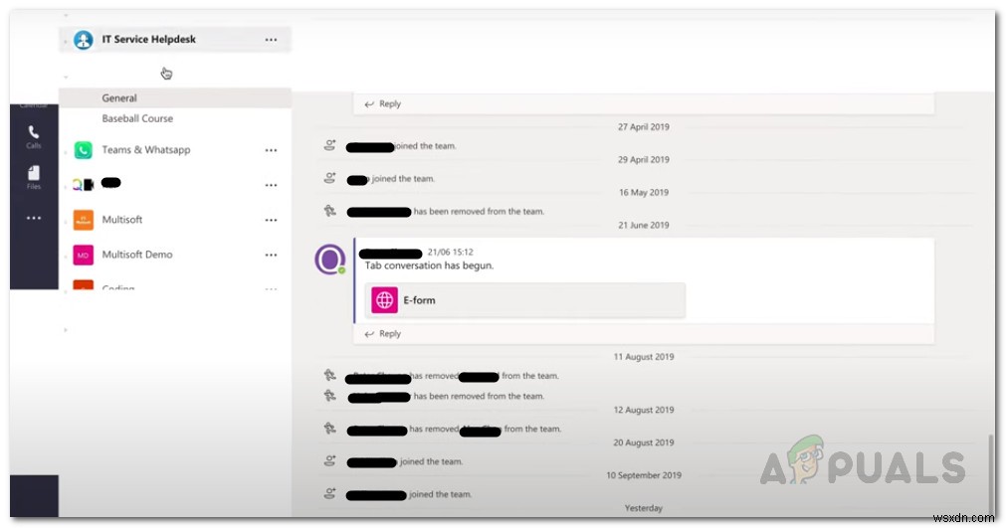The image size is (1006, 528).
Task: Click the redacted team's colorful icon
Action: pos(84,185)
